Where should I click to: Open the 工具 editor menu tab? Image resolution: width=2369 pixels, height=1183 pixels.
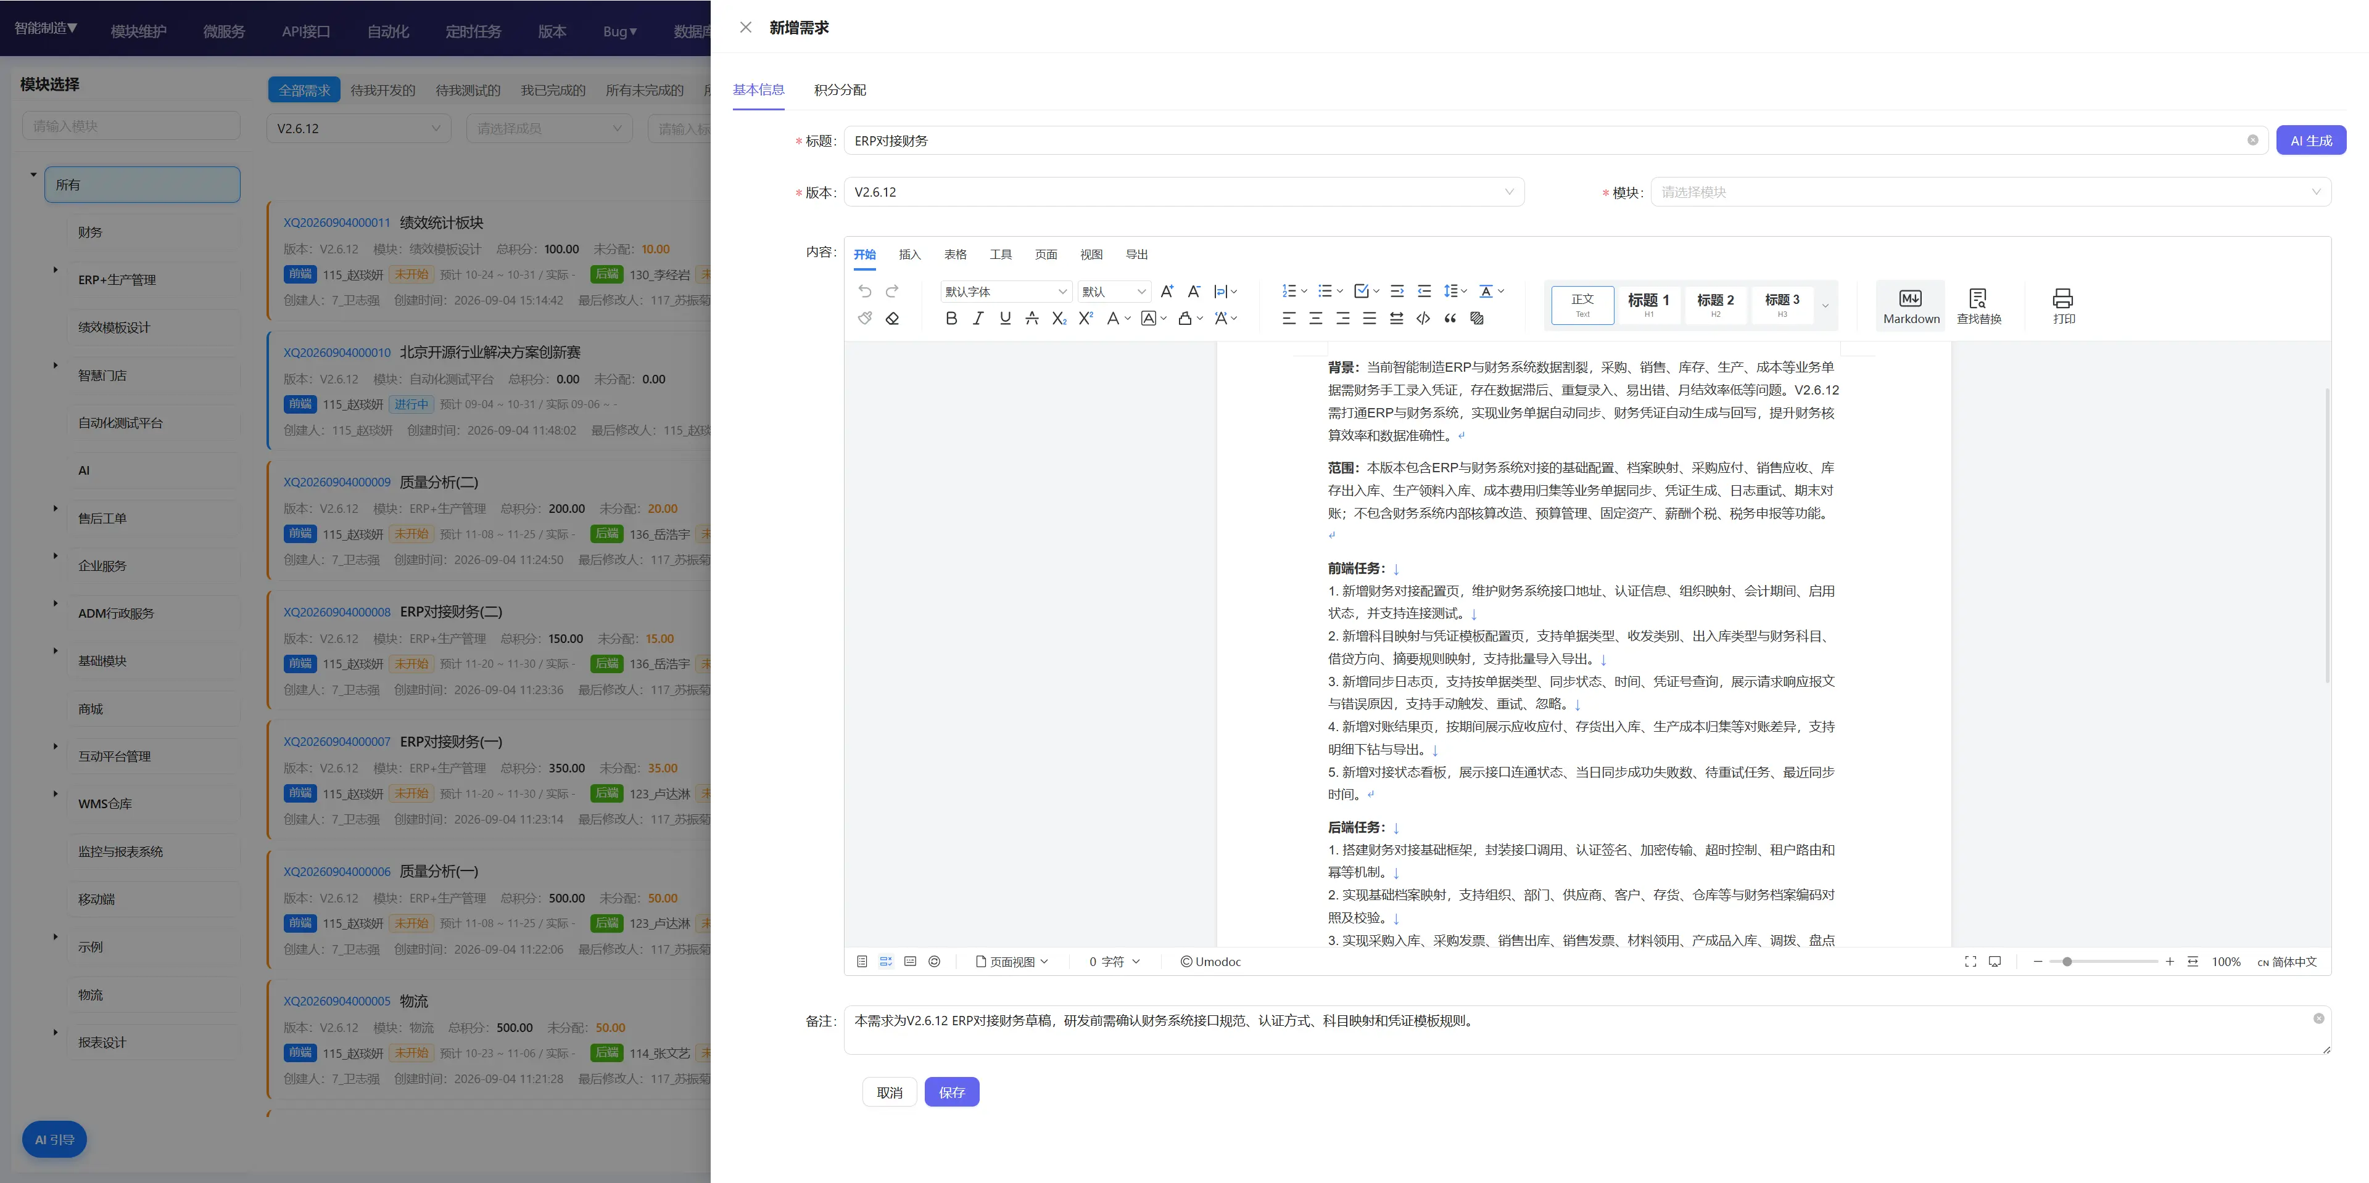point(1001,255)
